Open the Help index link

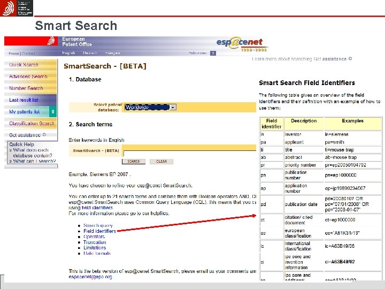click(198, 53)
